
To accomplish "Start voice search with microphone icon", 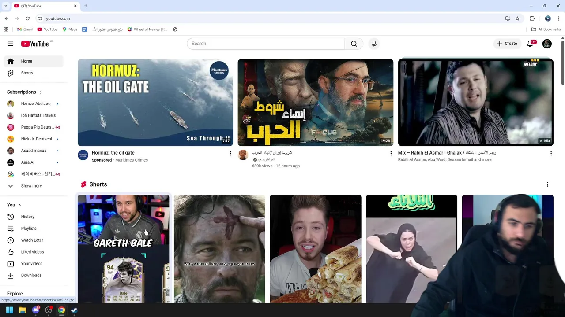I will coord(374,44).
